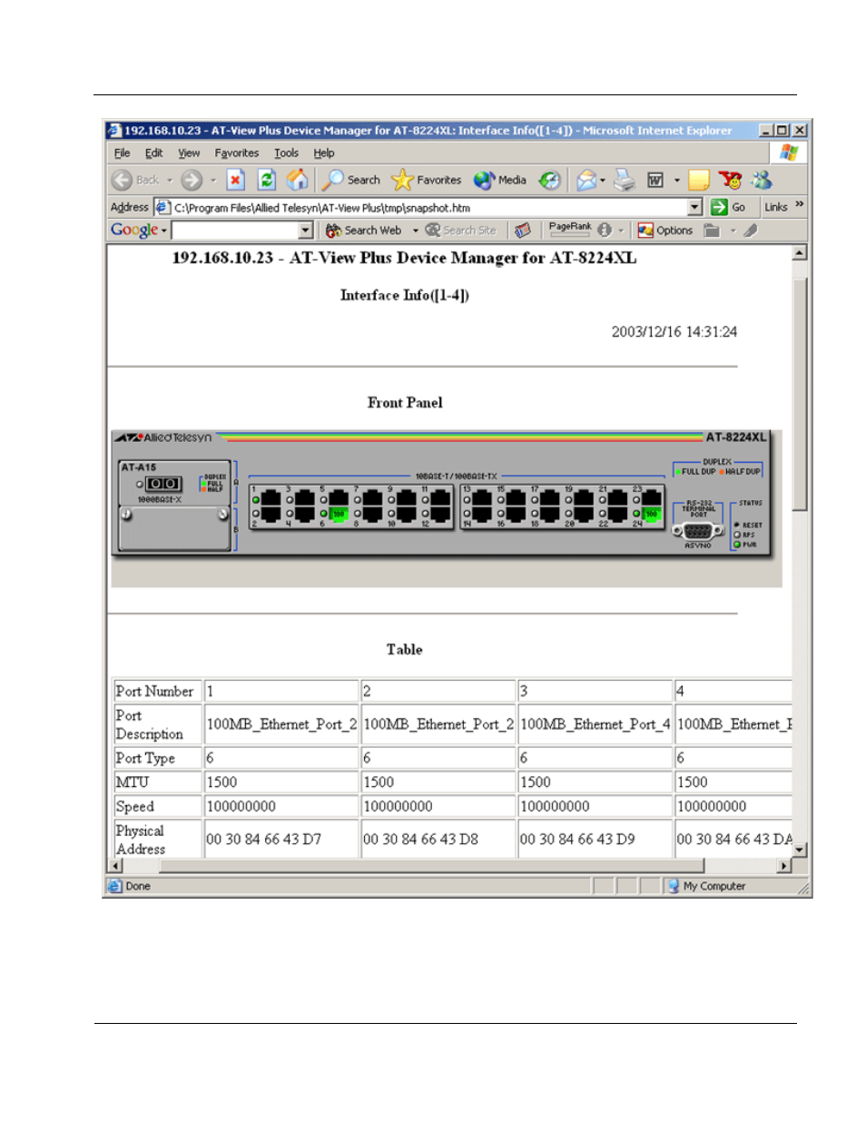866x1121 pixels.
Task: Click the AT-A15 1000BASE-X fiber port
Action: (x=164, y=484)
